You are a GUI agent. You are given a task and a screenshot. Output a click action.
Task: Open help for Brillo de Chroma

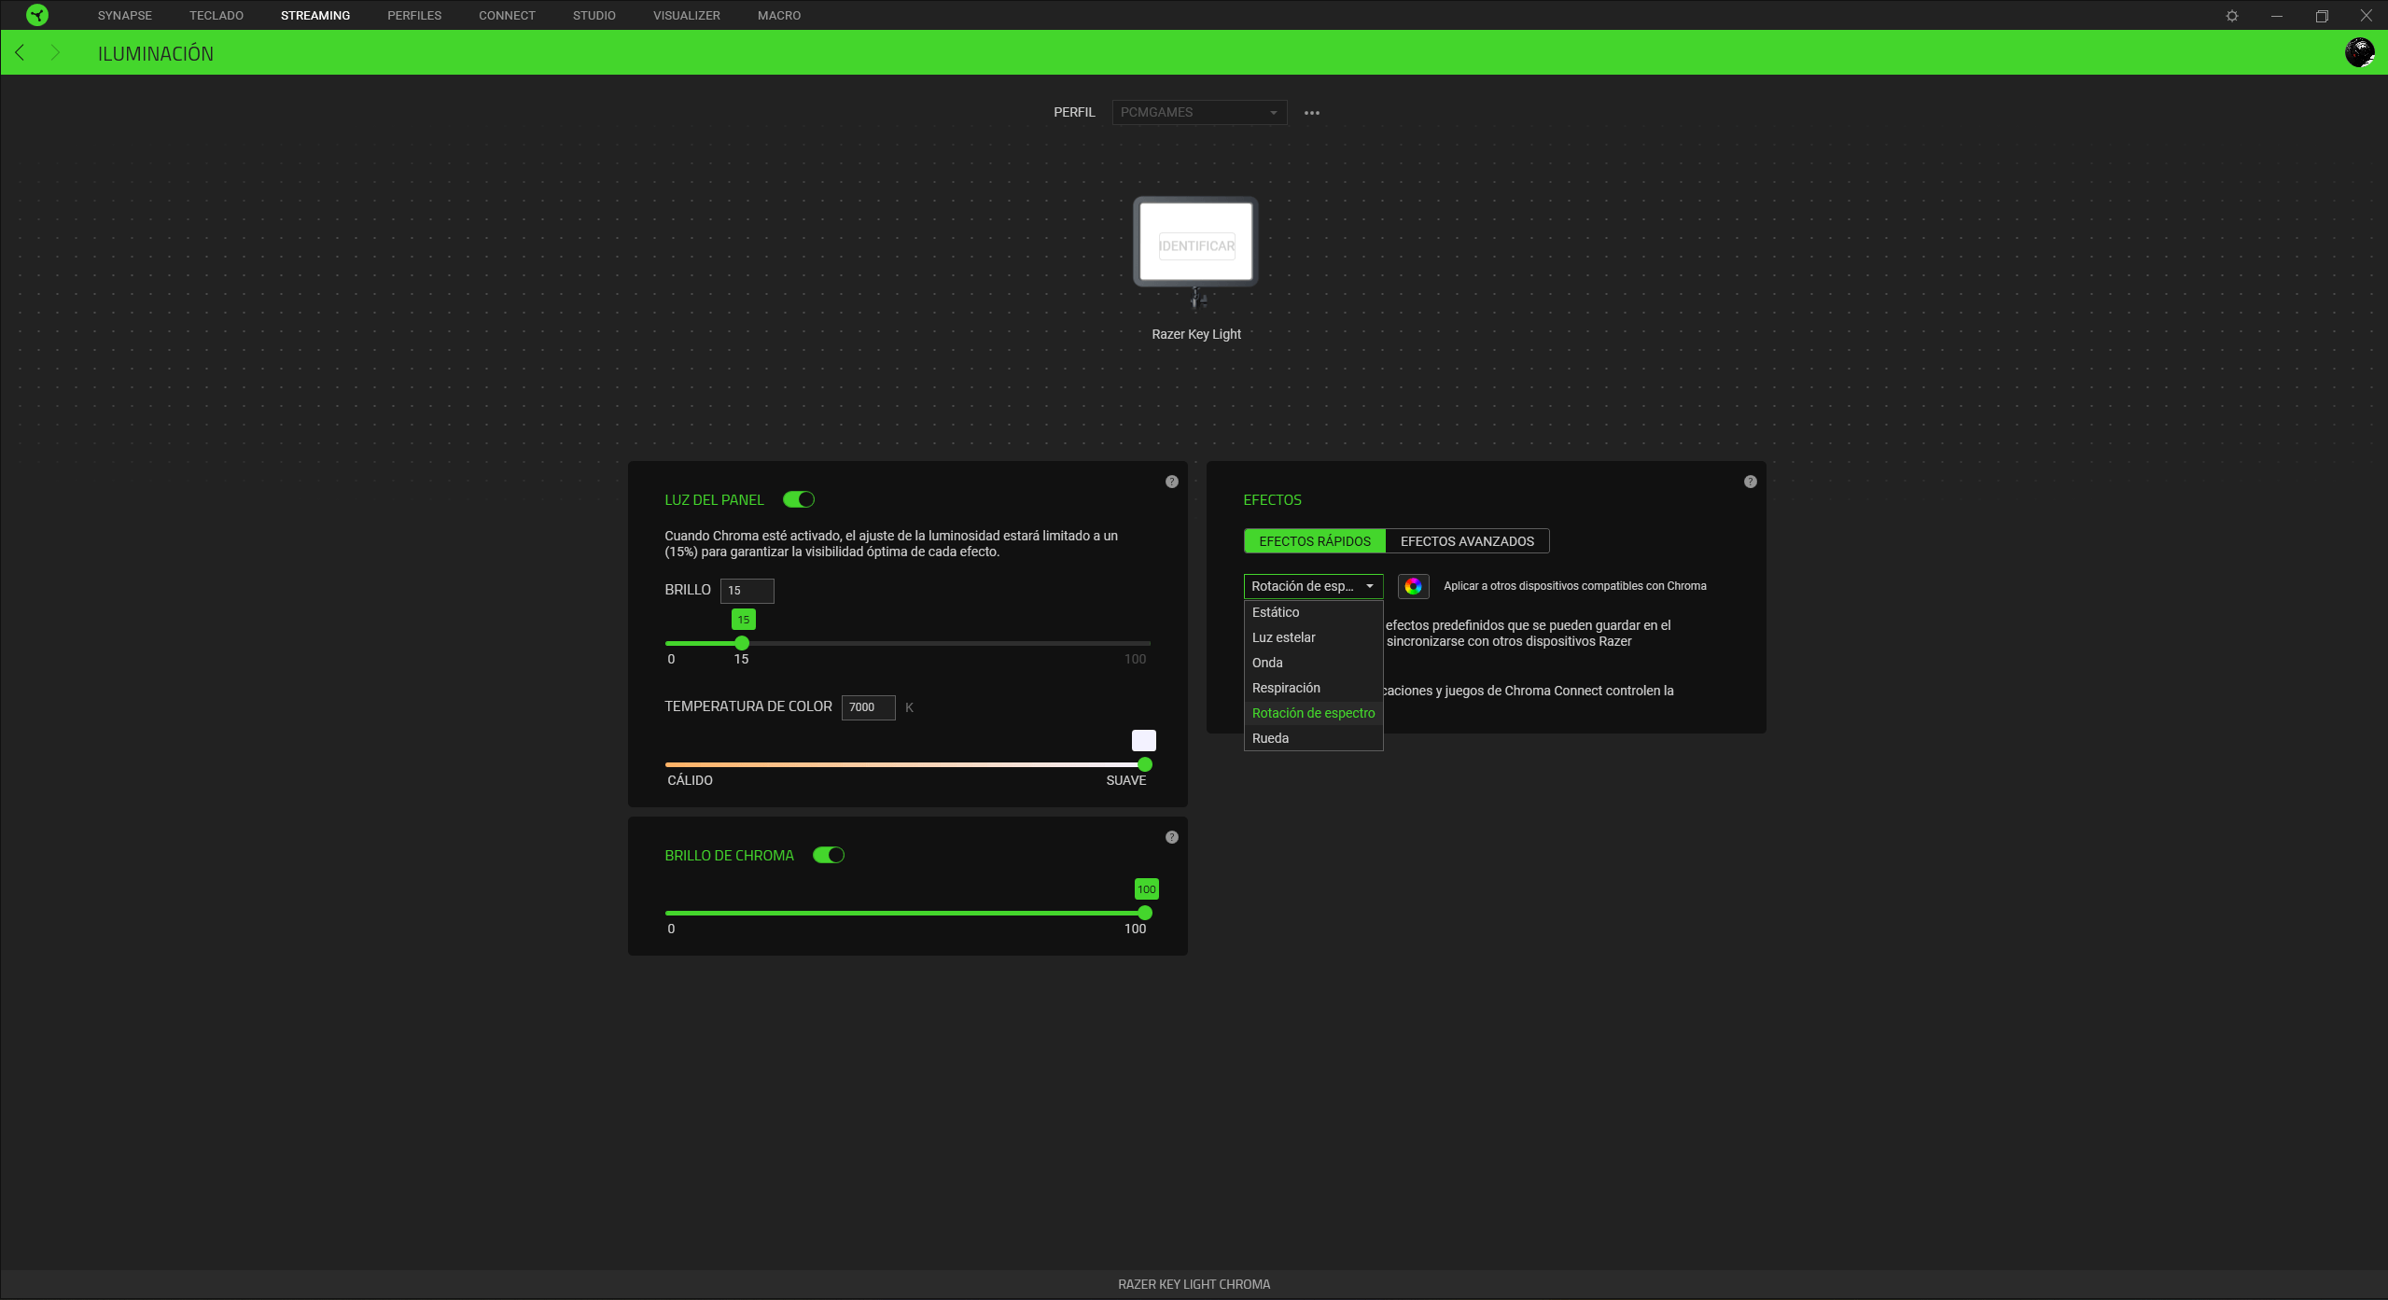point(1172,837)
